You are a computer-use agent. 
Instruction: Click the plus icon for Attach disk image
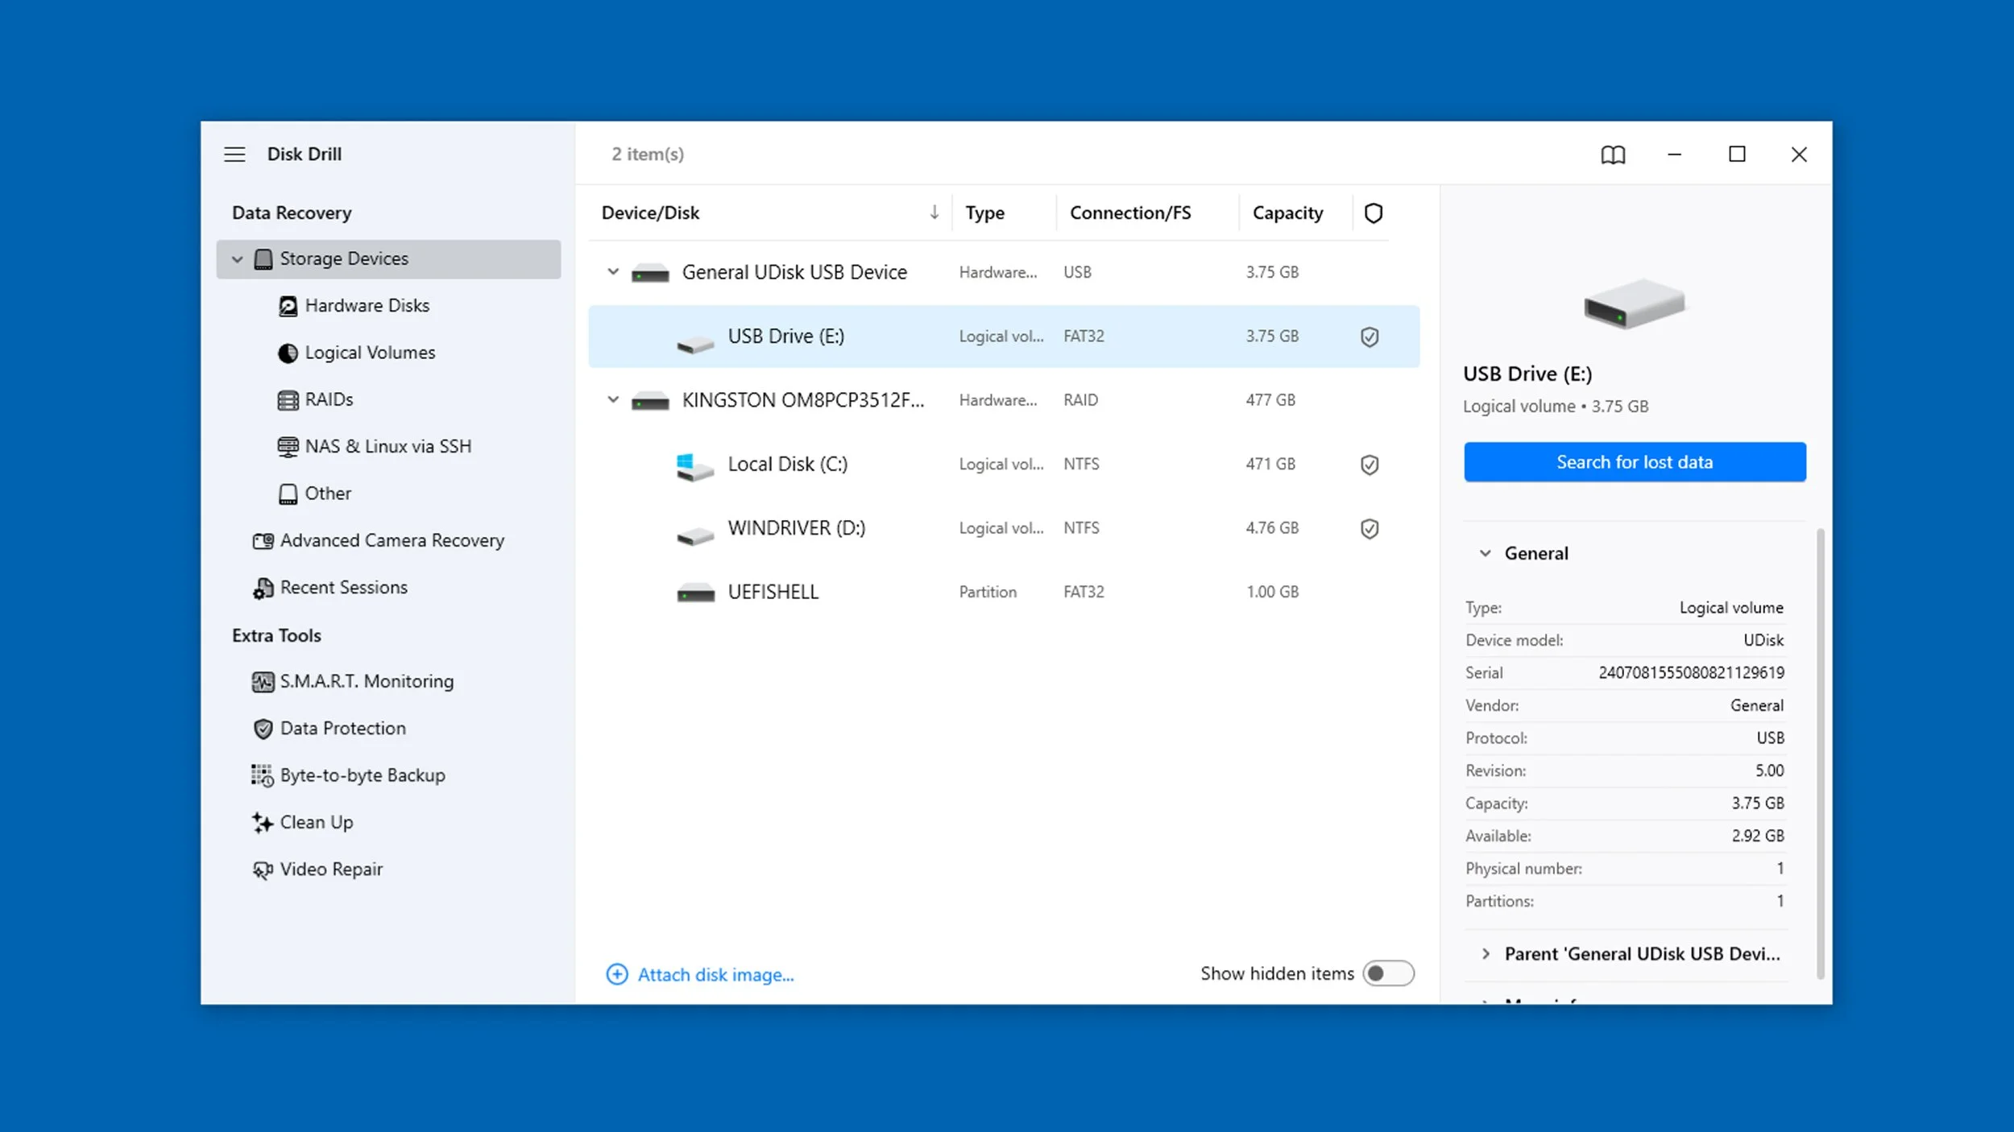617,974
